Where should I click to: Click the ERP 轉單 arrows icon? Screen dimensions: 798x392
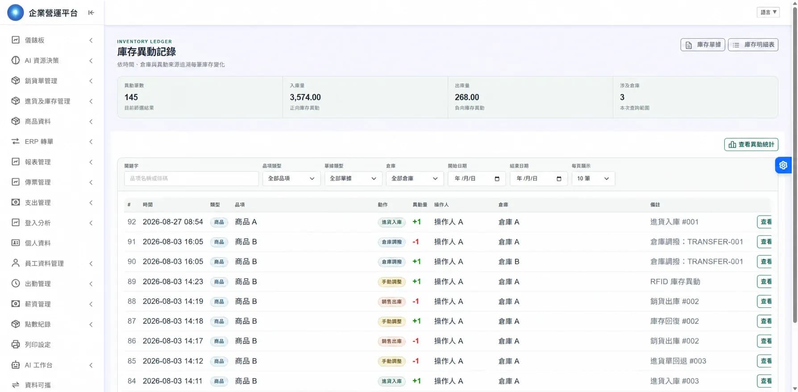pyautogui.click(x=16, y=141)
